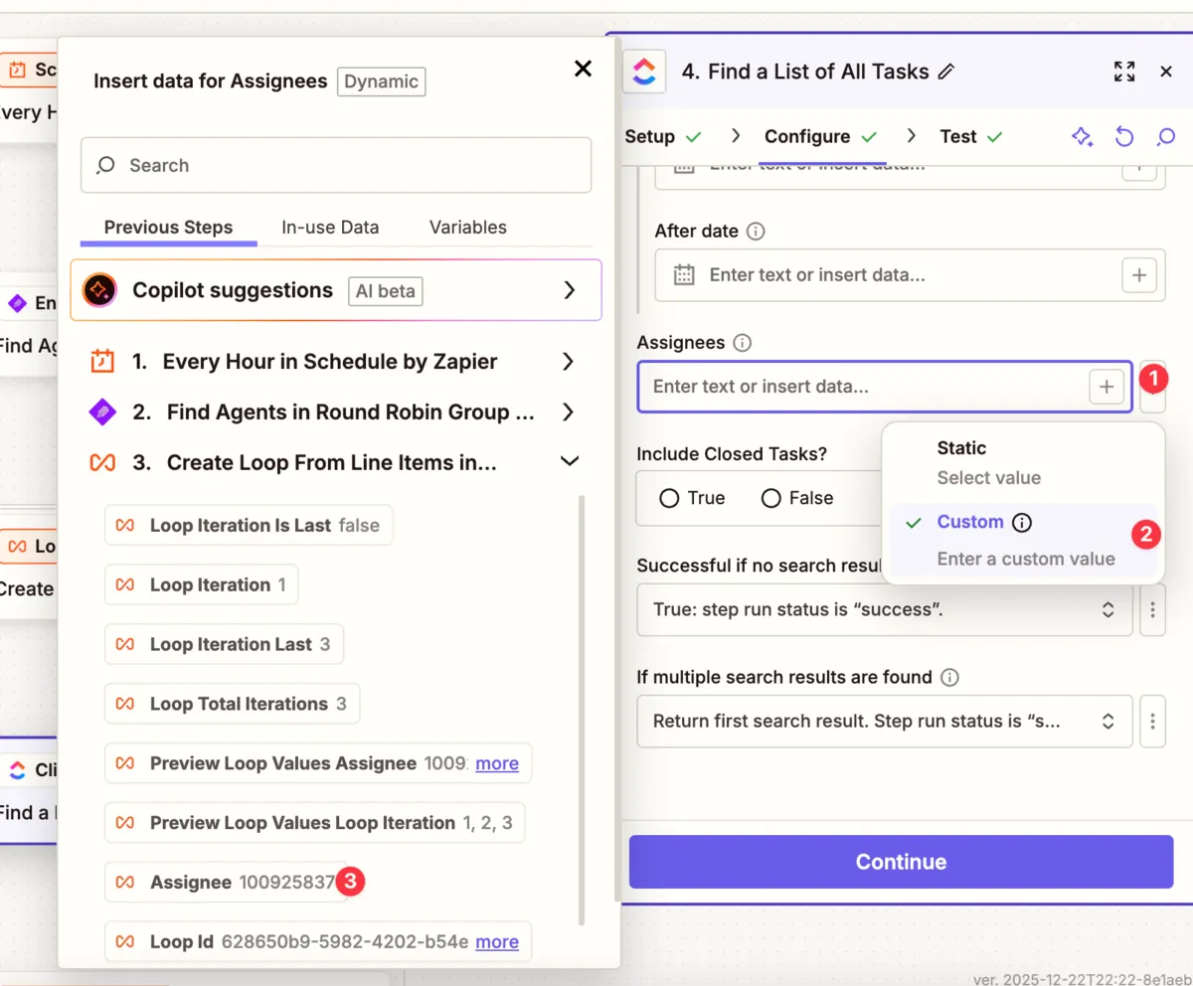Viewport: 1193px width, 986px height.
Task: Expand Every Hour in Schedule by Zapier step
Action: (x=569, y=362)
